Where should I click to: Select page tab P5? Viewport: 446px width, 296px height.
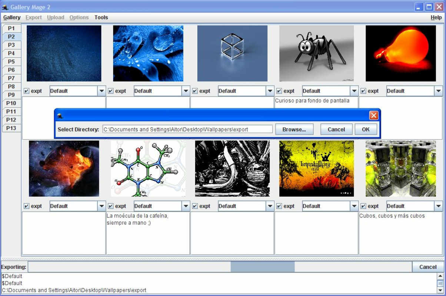tap(11, 61)
